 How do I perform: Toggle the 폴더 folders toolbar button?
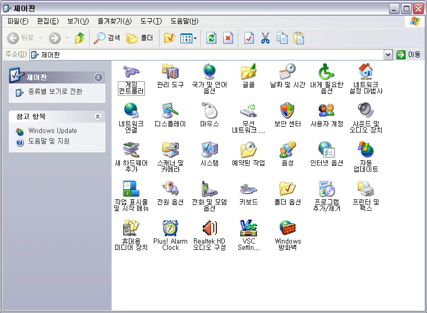coord(140,38)
